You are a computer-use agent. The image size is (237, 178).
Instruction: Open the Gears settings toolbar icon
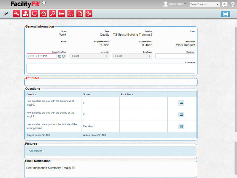(x=89, y=13)
